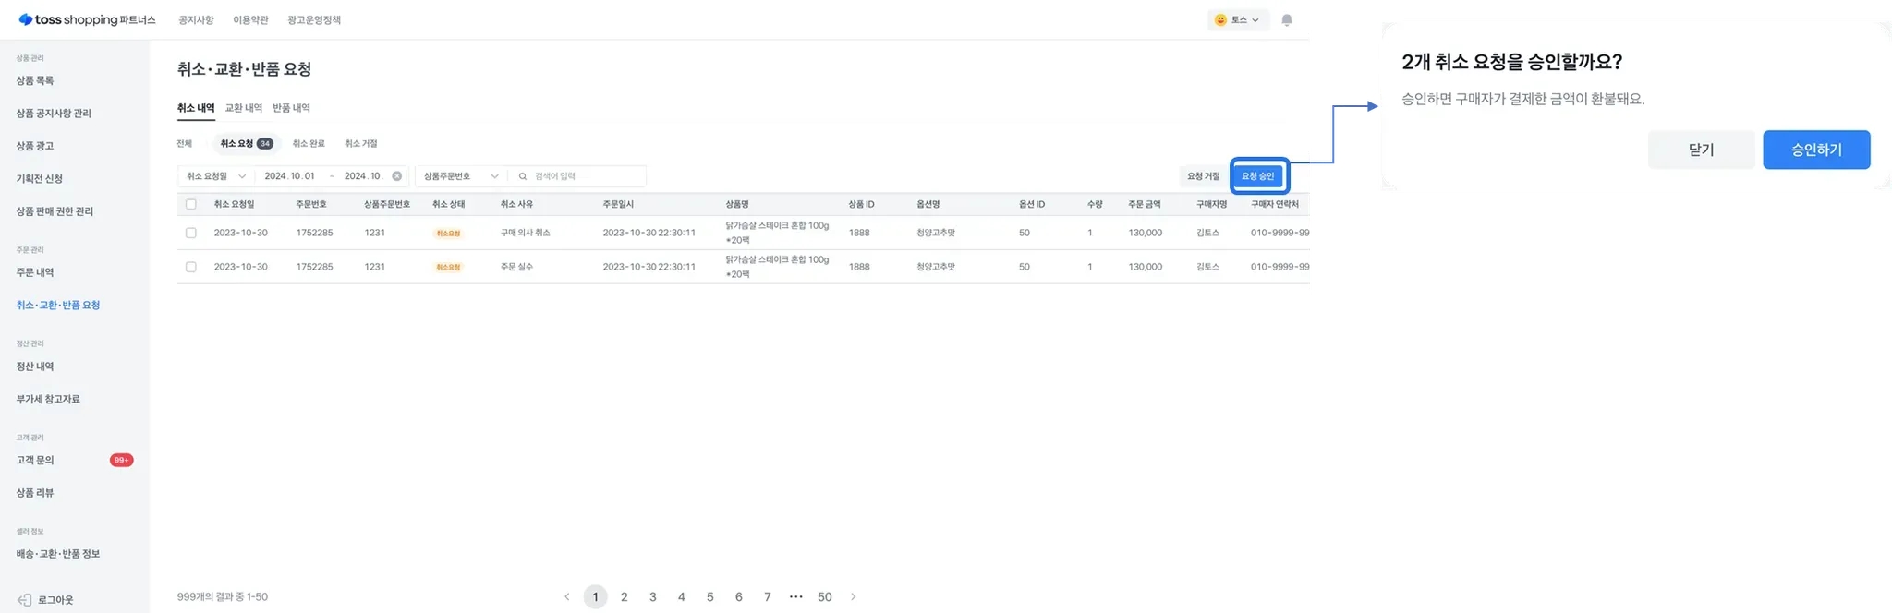
Task: Open the 상품주문번호 search type dropdown
Action: click(461, 176)
